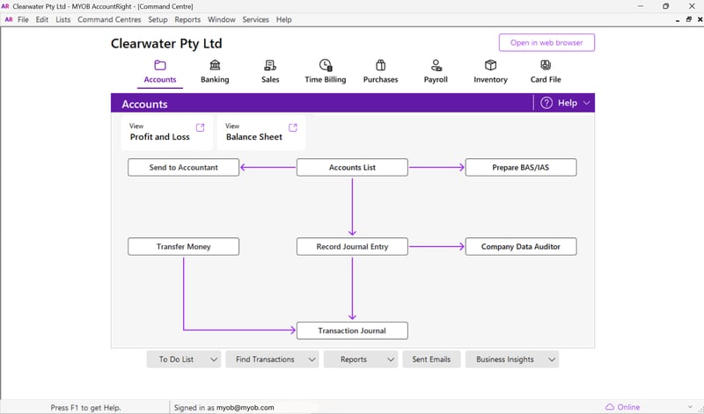Expand the Reports button dropdown arrow
The height and width of the screenshot is (414, 704).
coord(391,360)
